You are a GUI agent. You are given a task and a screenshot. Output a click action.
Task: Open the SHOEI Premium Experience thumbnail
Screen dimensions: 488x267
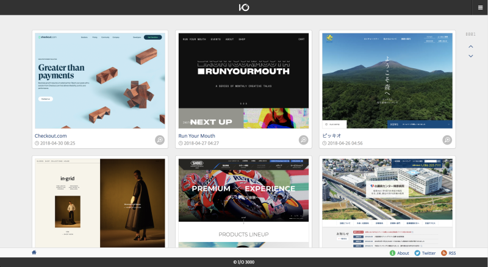click(x=243, y=203)
